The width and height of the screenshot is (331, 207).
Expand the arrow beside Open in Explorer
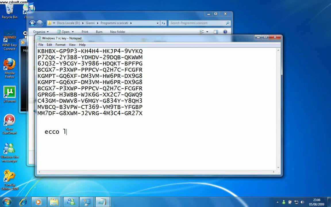[x=73, y=32]
